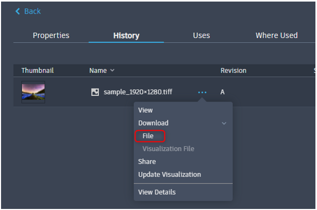Click the Back chevron arrow icon
317x210 pixels.
(x=18, y=11)
